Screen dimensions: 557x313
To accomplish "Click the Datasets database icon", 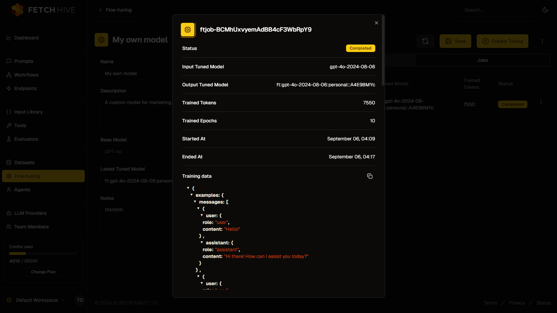I will tap(9, 162).
